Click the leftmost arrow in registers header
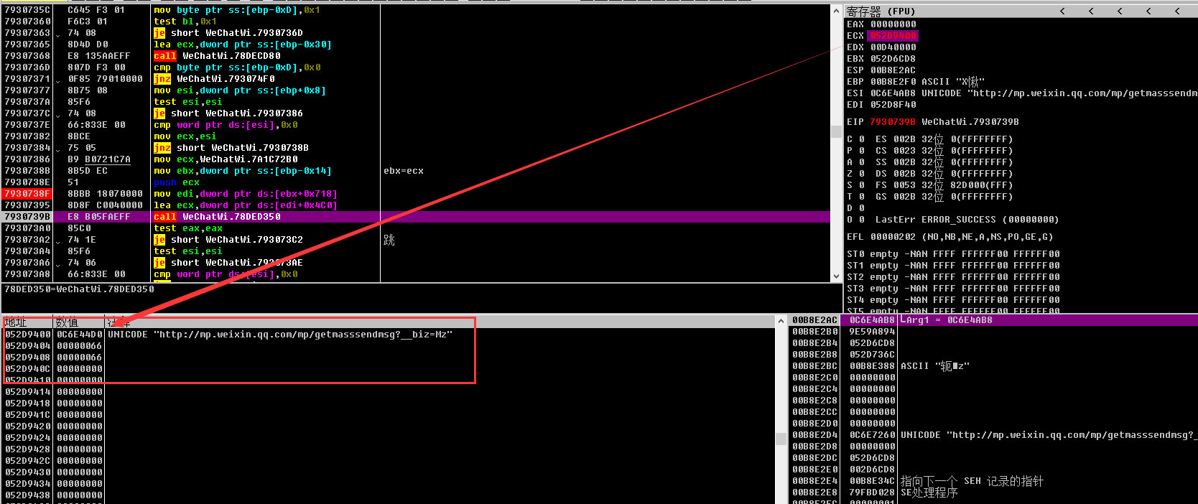This screenshot has height=504, width=1198. (1062, 11)
